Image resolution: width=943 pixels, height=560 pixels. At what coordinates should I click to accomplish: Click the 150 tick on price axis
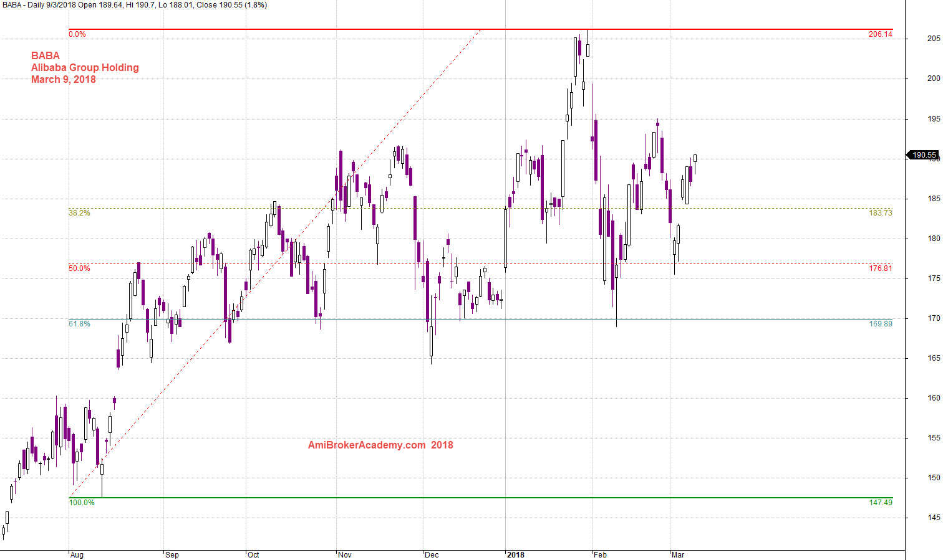[x=934, y=478]
